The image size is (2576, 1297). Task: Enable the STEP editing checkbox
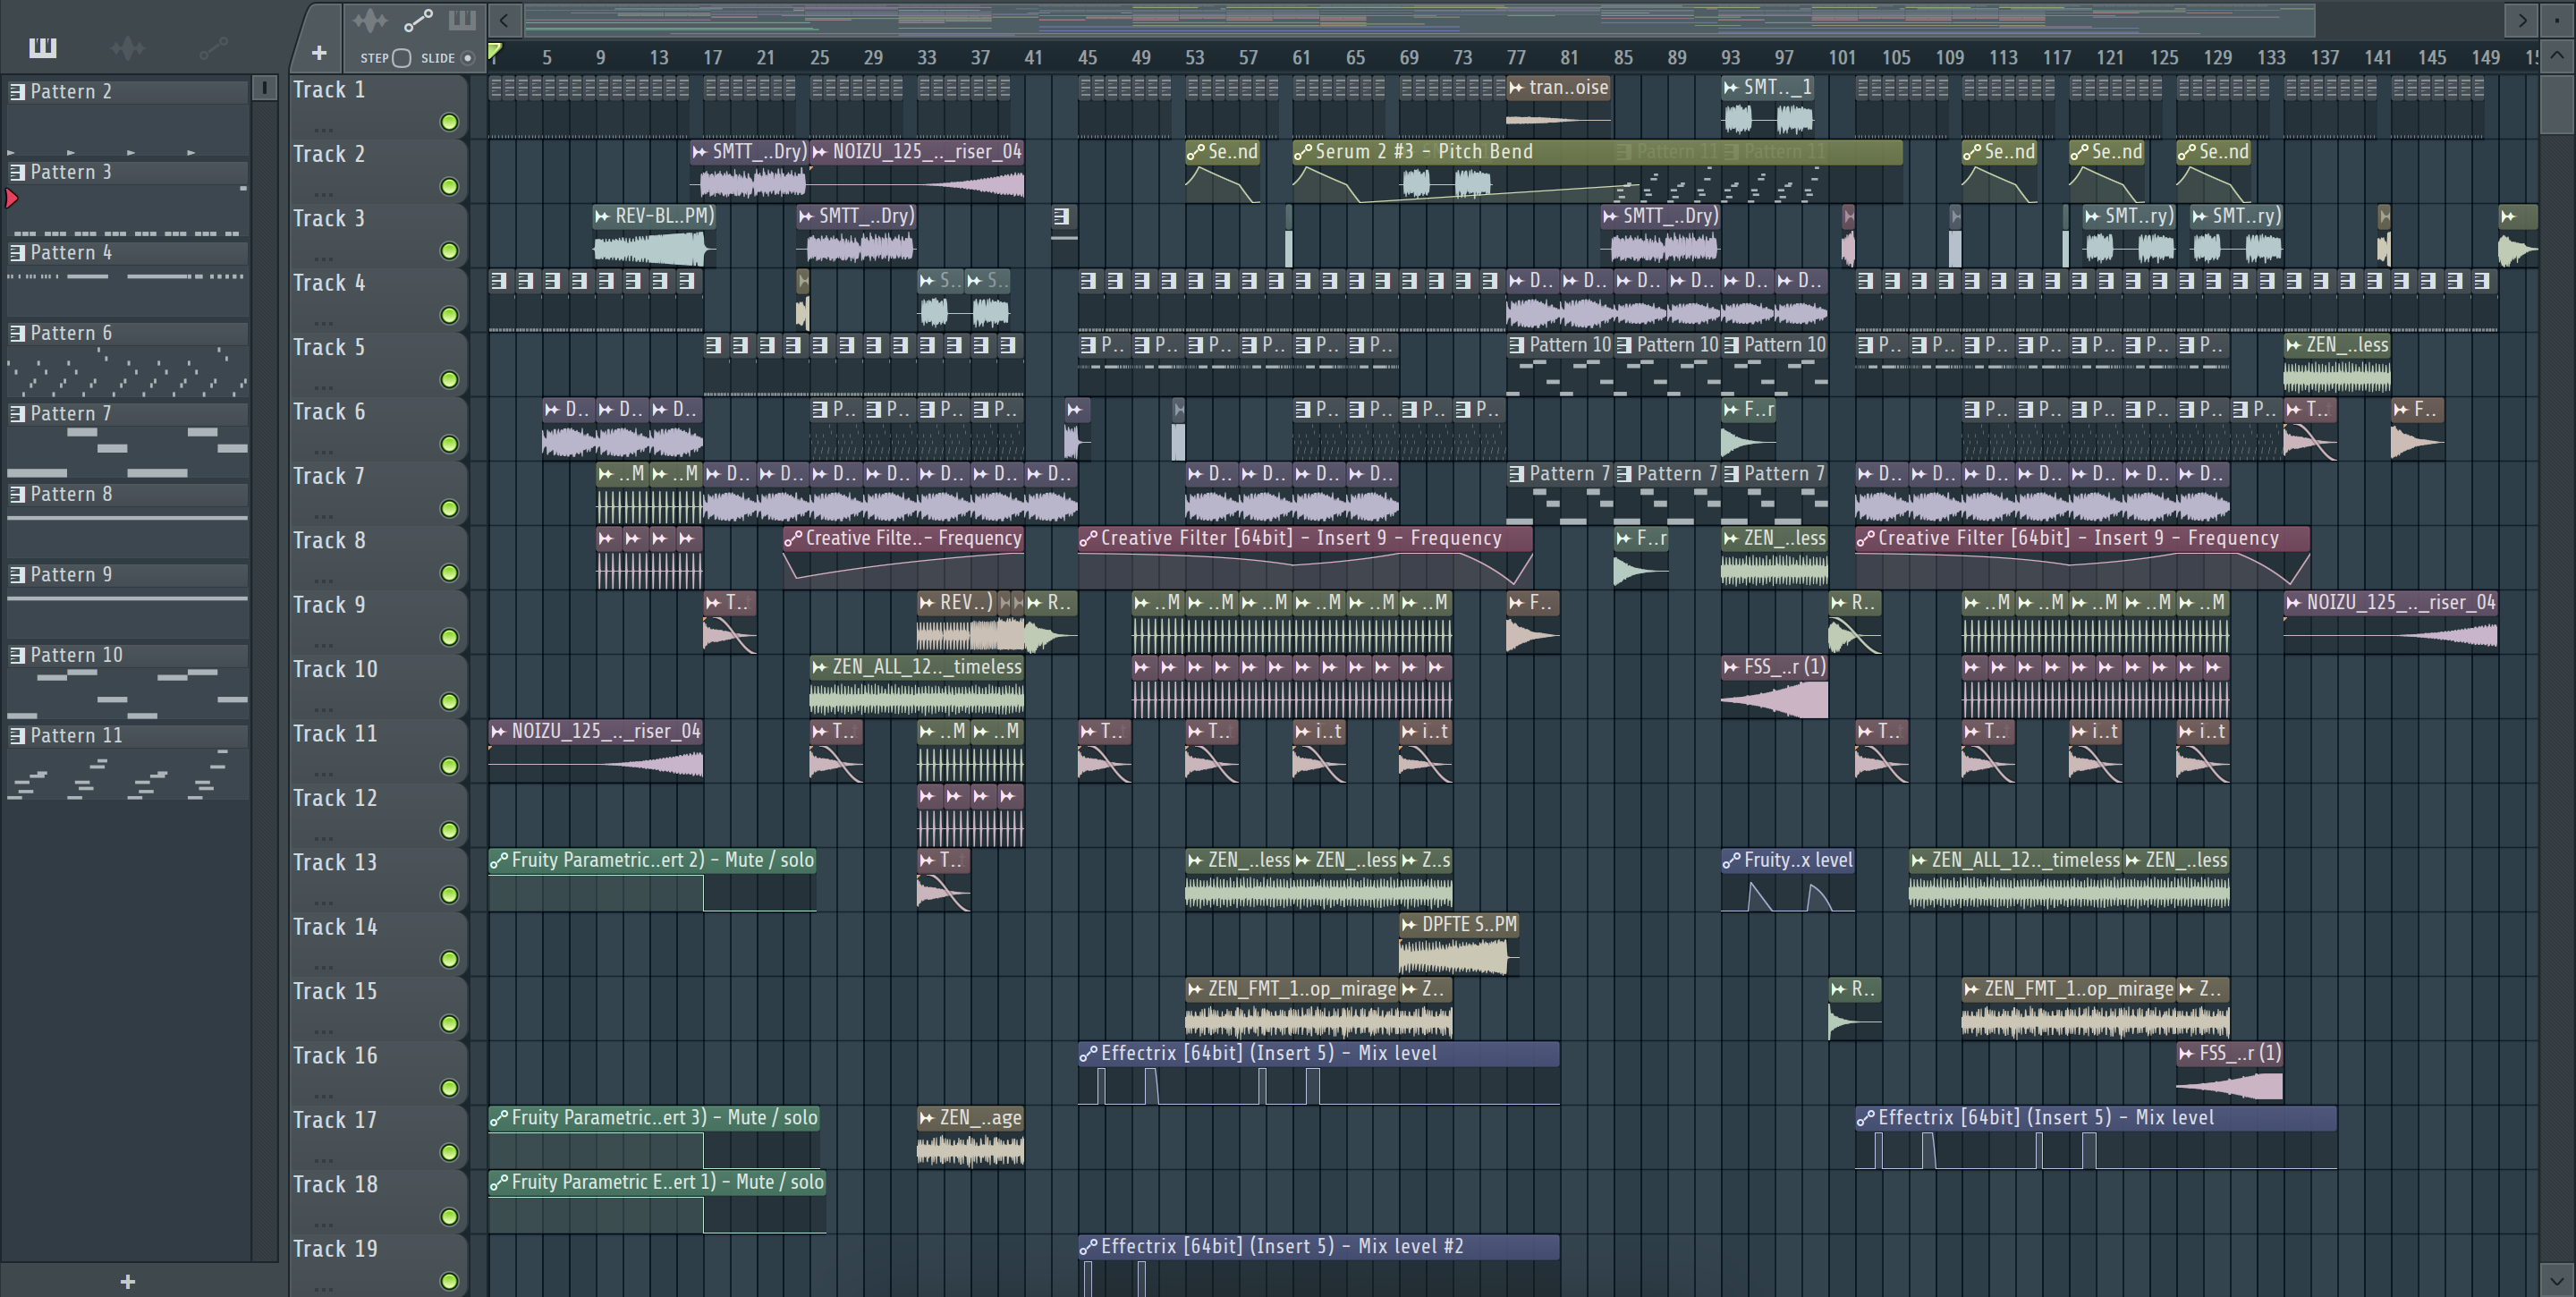tap(401, 58)
